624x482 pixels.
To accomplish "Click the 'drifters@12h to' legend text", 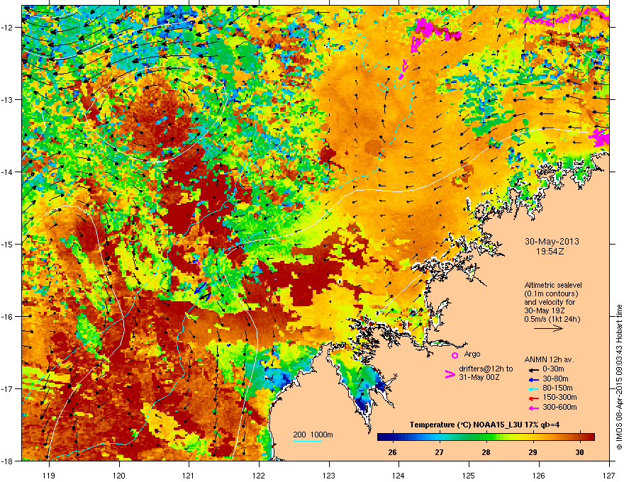I will coord(486,369).
